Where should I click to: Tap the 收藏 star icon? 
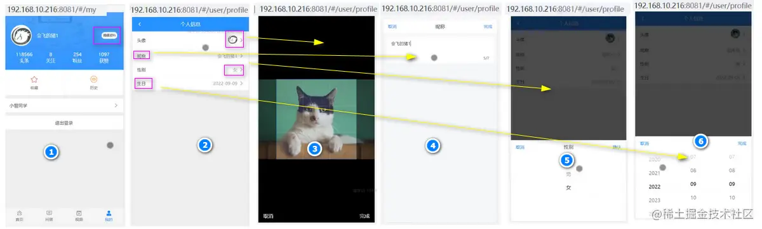[x=34, y=79]
